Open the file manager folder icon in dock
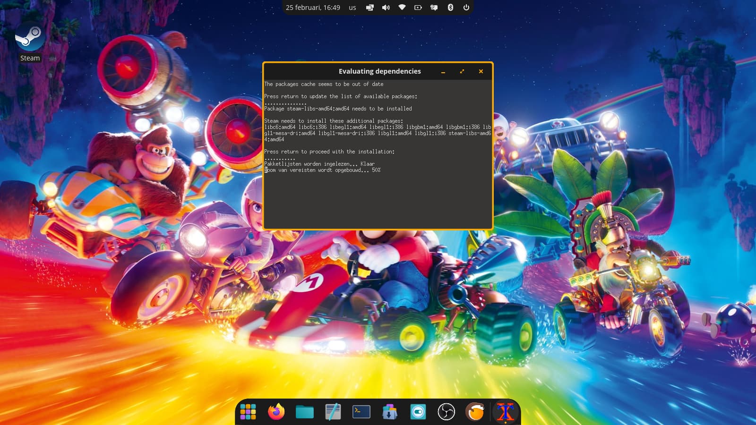This screenshot has height=425, width=756. pyautogui.click(x=305, y=412)
